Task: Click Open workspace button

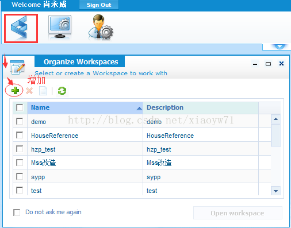Action: 238,213
